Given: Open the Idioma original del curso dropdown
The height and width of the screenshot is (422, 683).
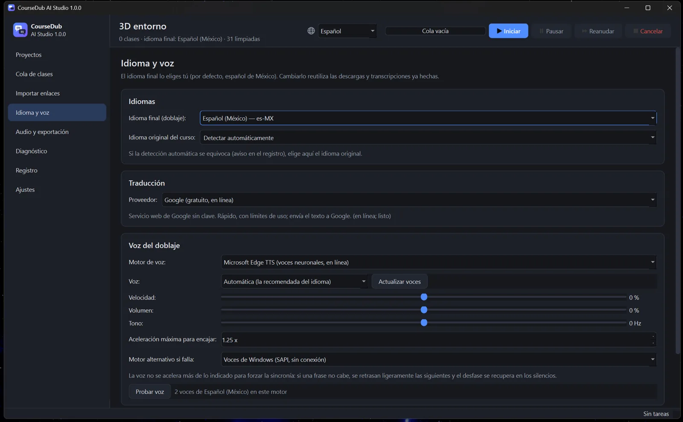Looking at the screenshot, I should 428,138.
